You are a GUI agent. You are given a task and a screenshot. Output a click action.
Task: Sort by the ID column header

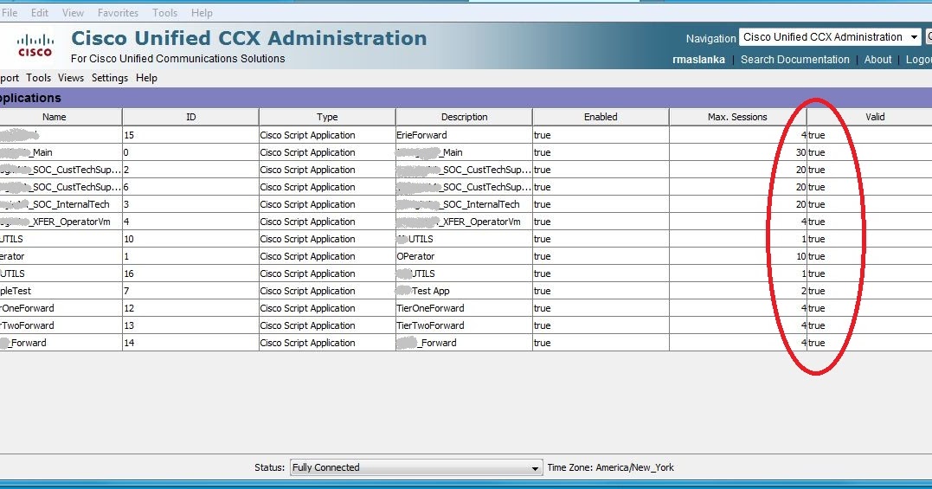coord(190,117)
